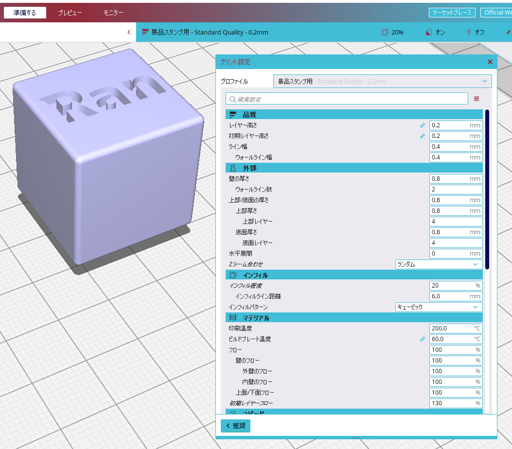
Task: Close the プリント設定 panel
Action: click(490, 62)
